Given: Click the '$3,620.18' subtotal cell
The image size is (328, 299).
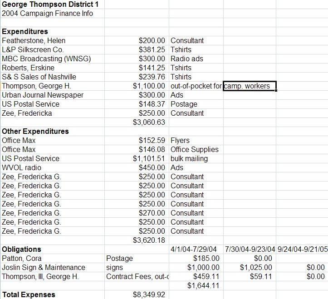Looking at the screenshot, I should coord(137,240).
